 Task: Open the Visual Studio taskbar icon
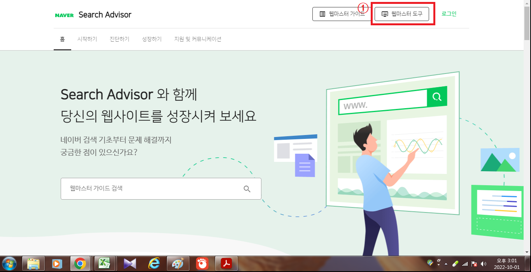(130, 263)
